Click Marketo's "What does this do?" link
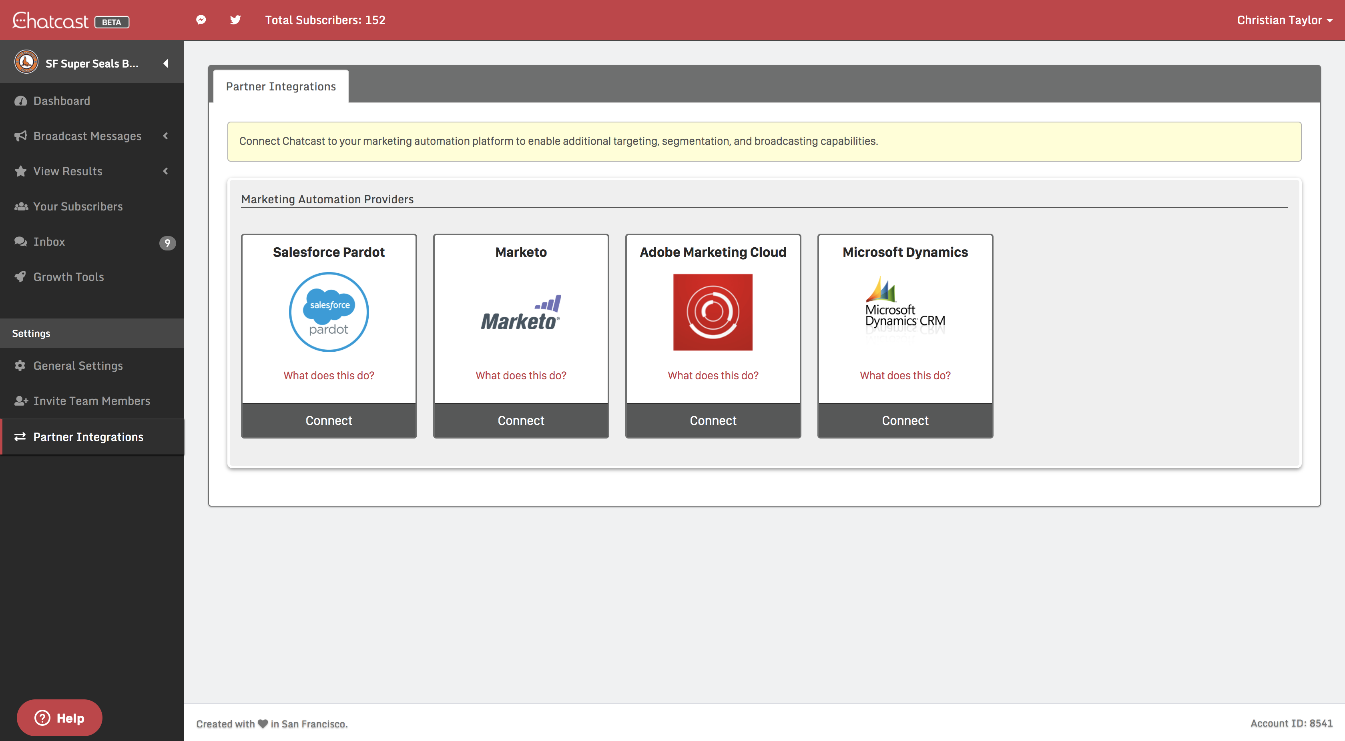This screenshot has height=741, width=1345. pos(520,375)
